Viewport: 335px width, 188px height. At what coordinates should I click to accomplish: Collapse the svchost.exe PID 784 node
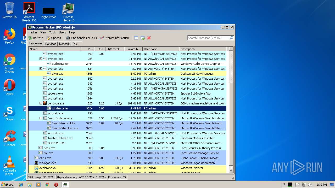tap(41, 59)
